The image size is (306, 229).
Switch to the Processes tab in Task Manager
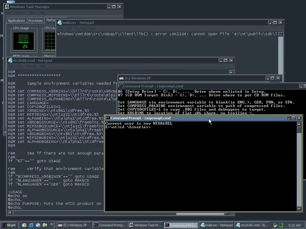point(36,21)
